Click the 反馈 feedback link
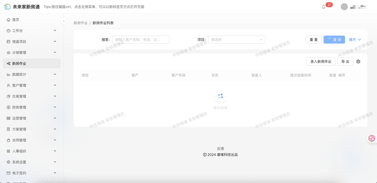 pos(220,149)
